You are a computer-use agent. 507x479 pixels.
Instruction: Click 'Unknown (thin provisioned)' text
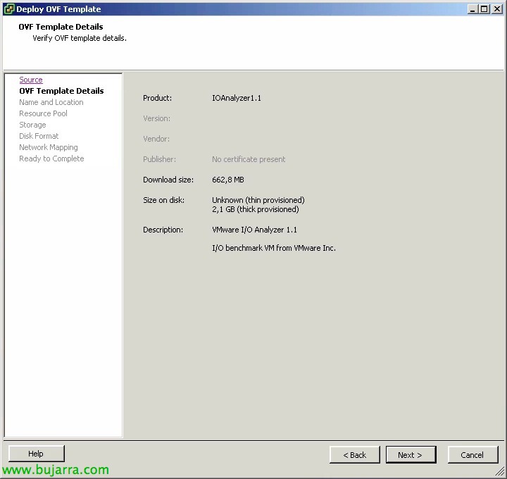point(258,200)
